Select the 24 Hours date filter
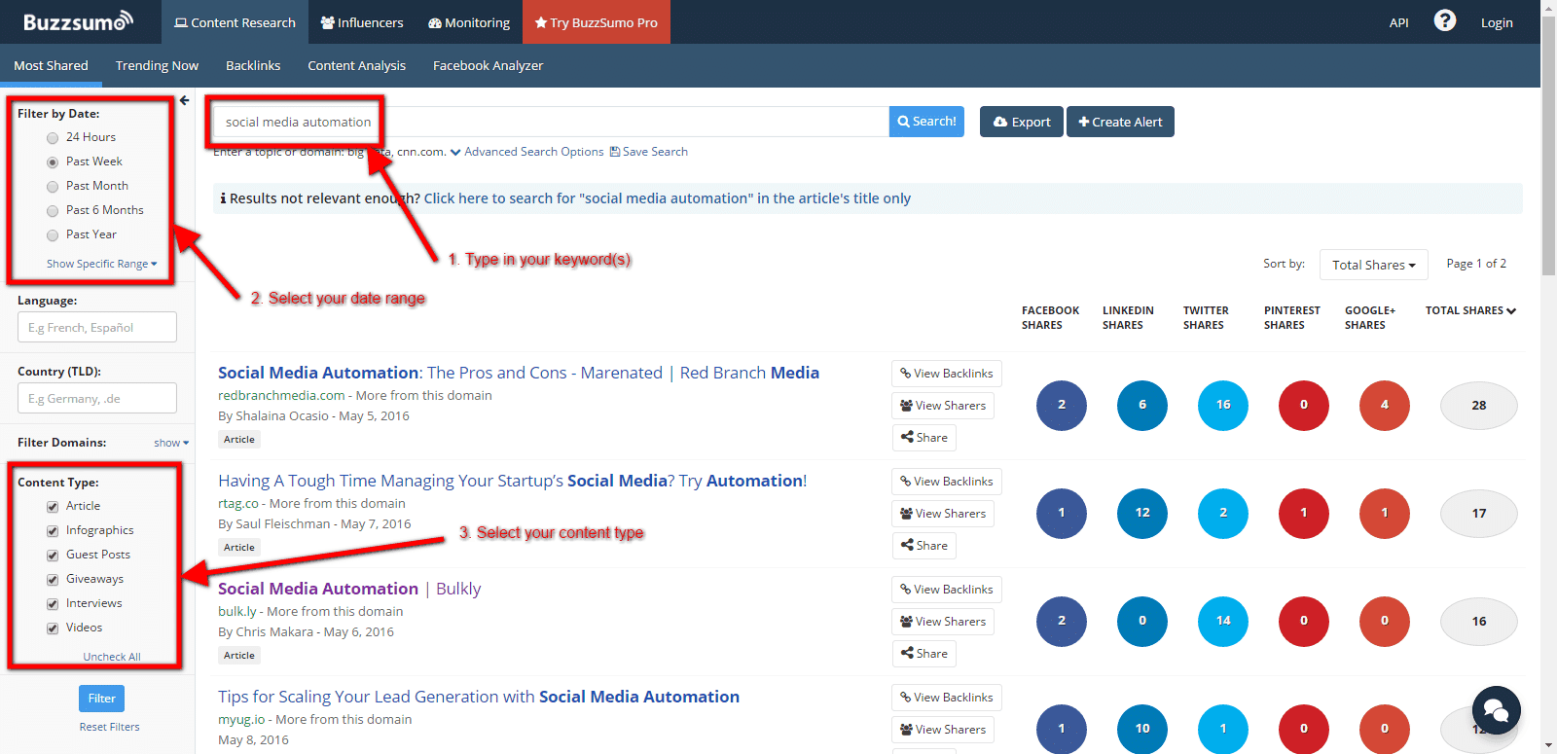This screenshot has height=754, width=1557. pos(53,138)
